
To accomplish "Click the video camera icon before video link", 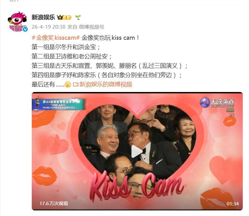I will click(x=76, y=85).
